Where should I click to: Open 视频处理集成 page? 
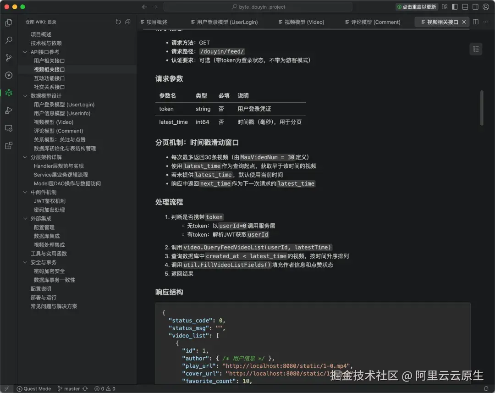point(49,245)
